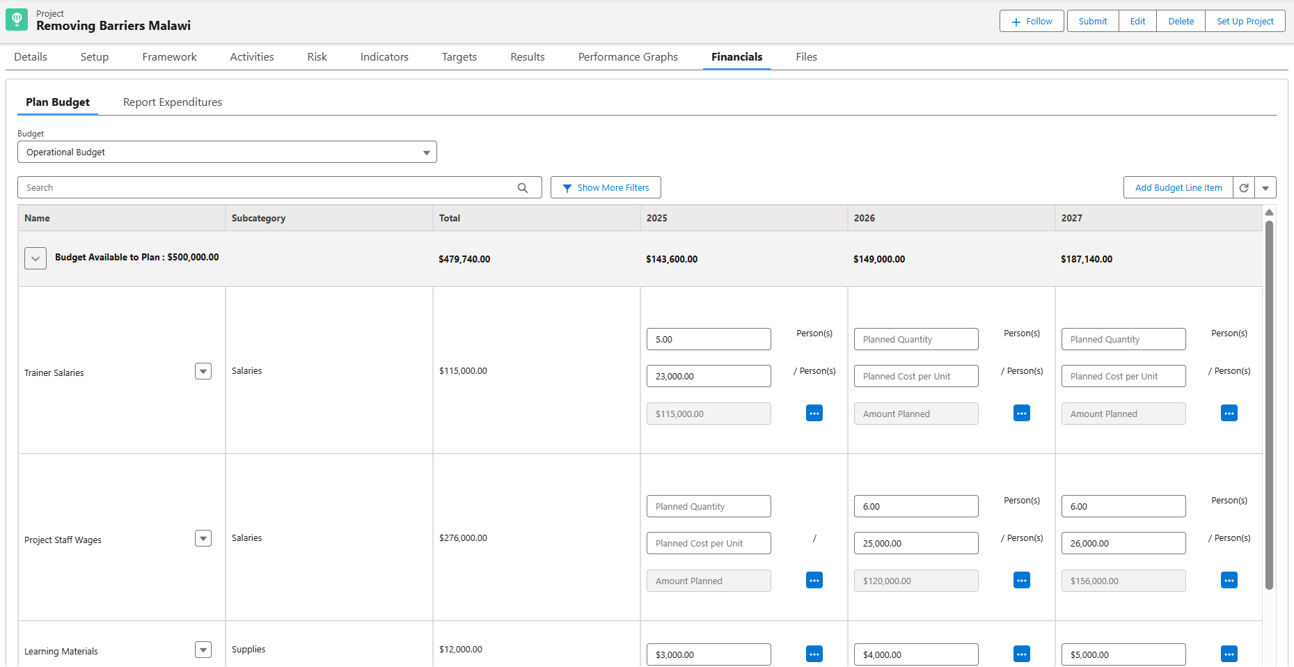Screen dimensions: 1294x667
Task: Open Project Staff Wages row action menu
Action: (x=203, y=539)
